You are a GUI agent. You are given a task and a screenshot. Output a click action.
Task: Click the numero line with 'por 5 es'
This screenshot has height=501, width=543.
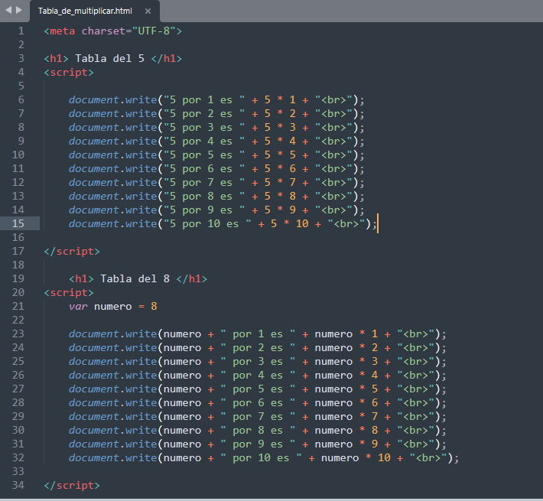pyautogui.click(x=257, y=389)
